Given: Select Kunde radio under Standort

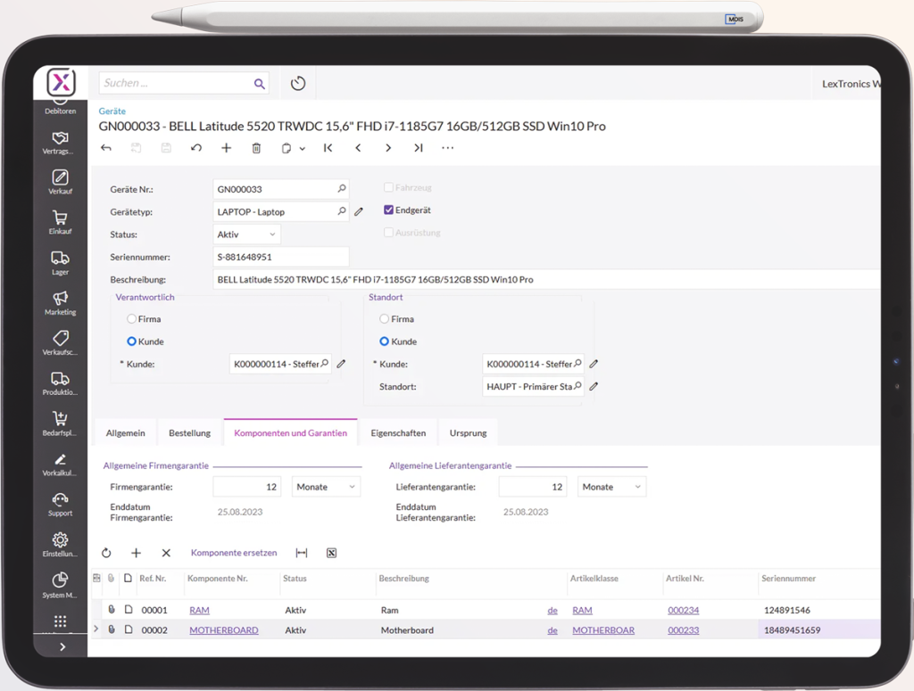Looking at the screenshot, I should click(385, 341).
